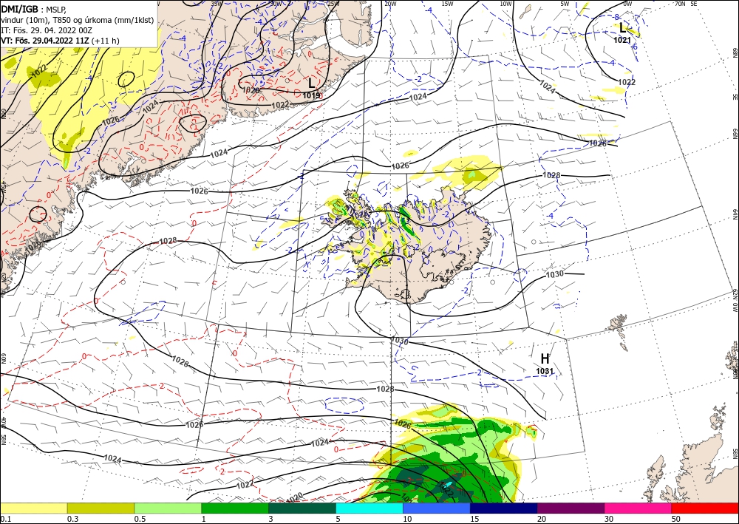Click the light green 0.5–1 legend swatch
The image size is (739, 524).
click(168, 508)
